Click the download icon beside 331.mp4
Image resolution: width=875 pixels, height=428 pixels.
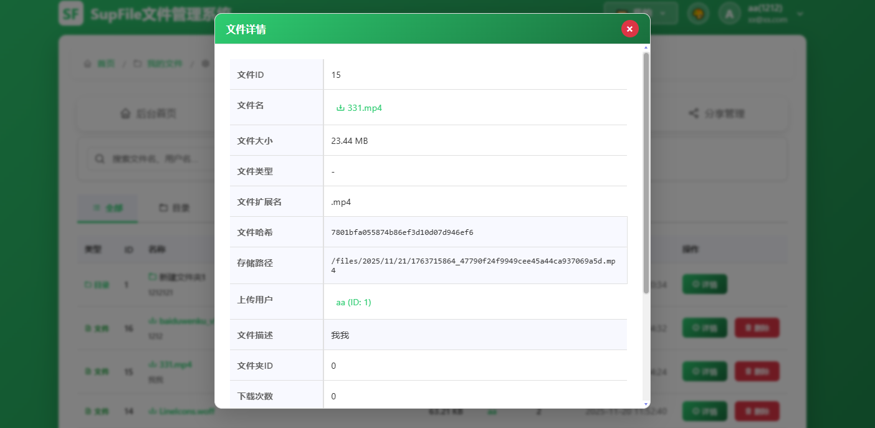tap(340, 108)
